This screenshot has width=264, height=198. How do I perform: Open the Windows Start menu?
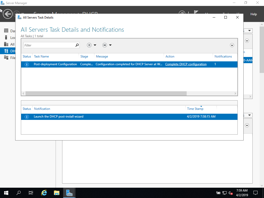point(6,193)
